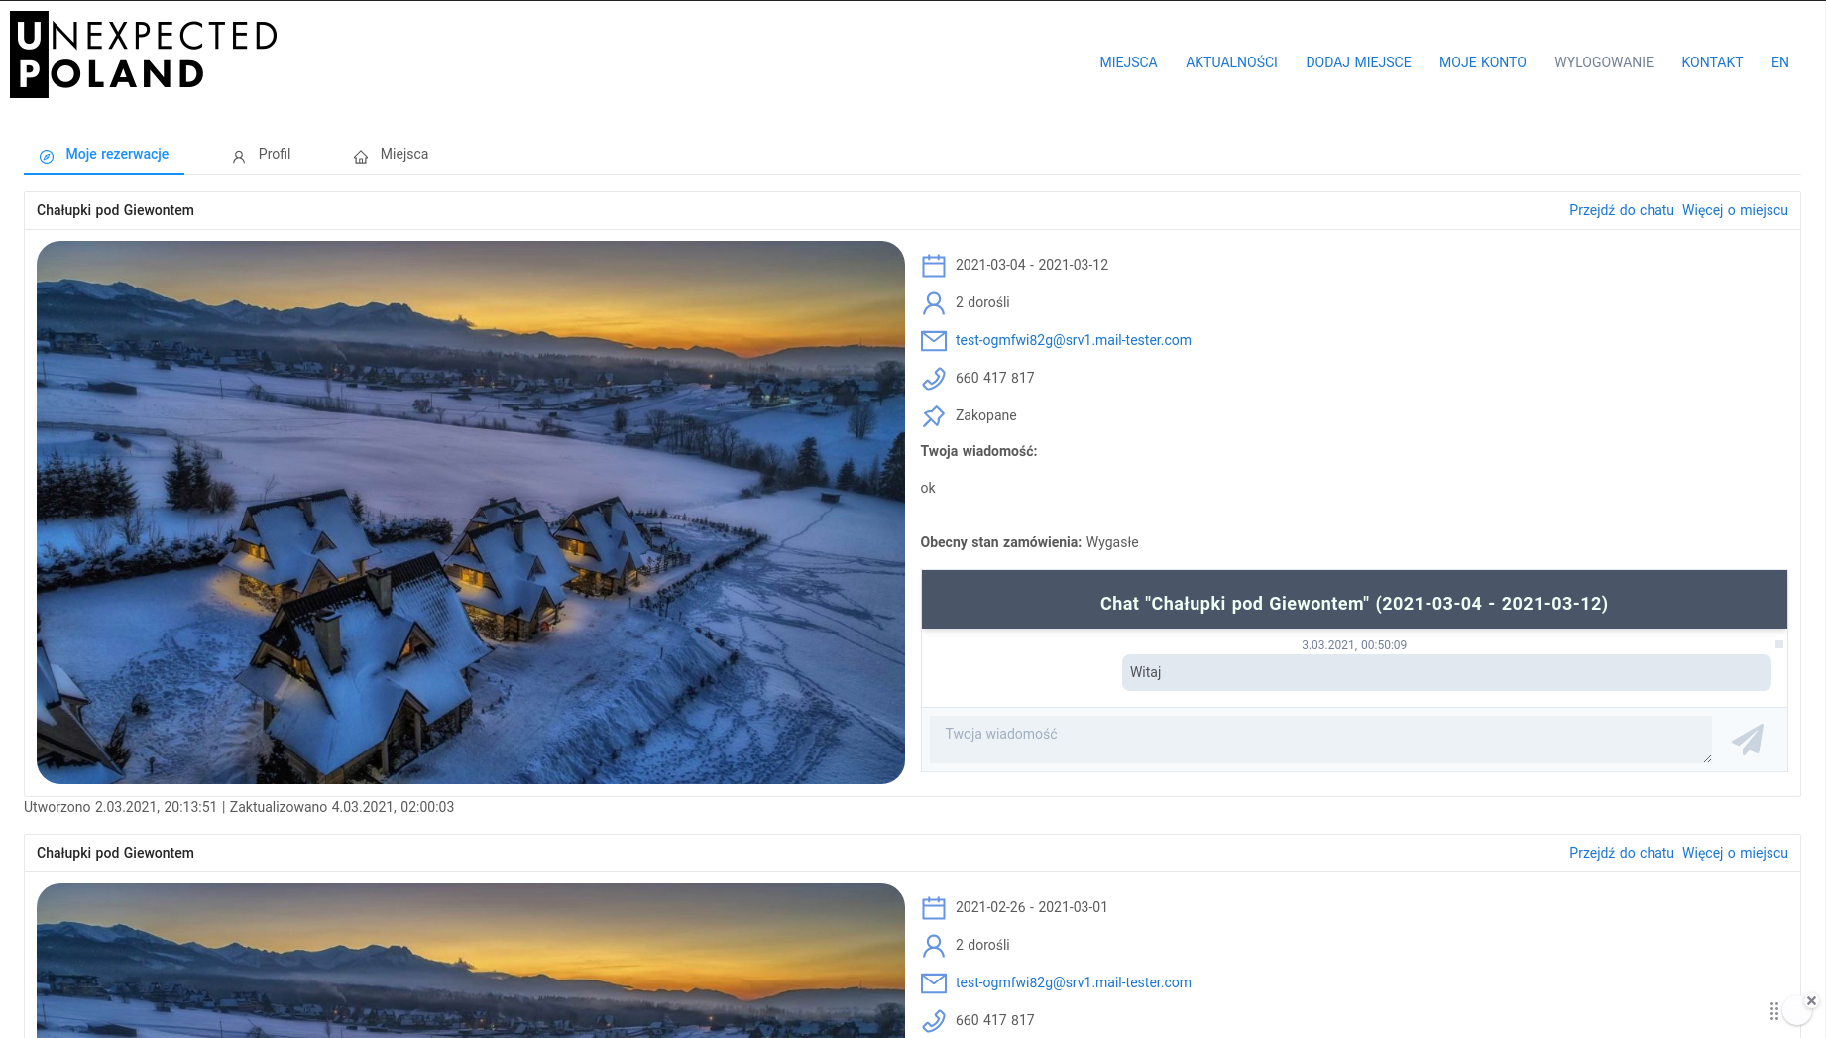
Task: Open MOJE KONTO in the top navigation
Action: (x=1483, y=62)
